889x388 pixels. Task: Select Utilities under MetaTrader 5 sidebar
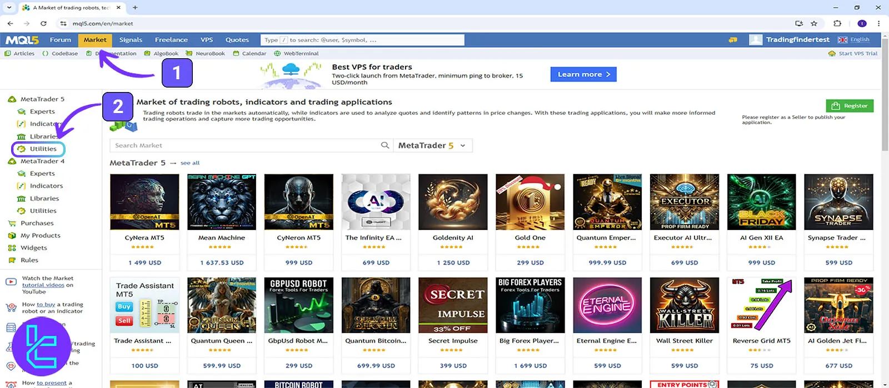click(43, 149)
